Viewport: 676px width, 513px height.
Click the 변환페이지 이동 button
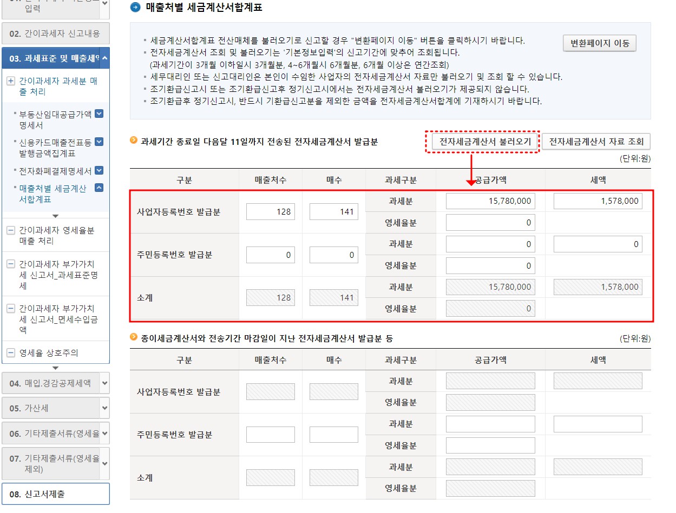click(599, 43)
